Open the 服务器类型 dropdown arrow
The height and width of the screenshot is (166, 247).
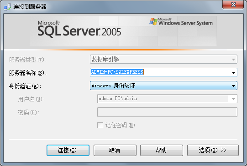pyautogui.click(x=233, y=59)
